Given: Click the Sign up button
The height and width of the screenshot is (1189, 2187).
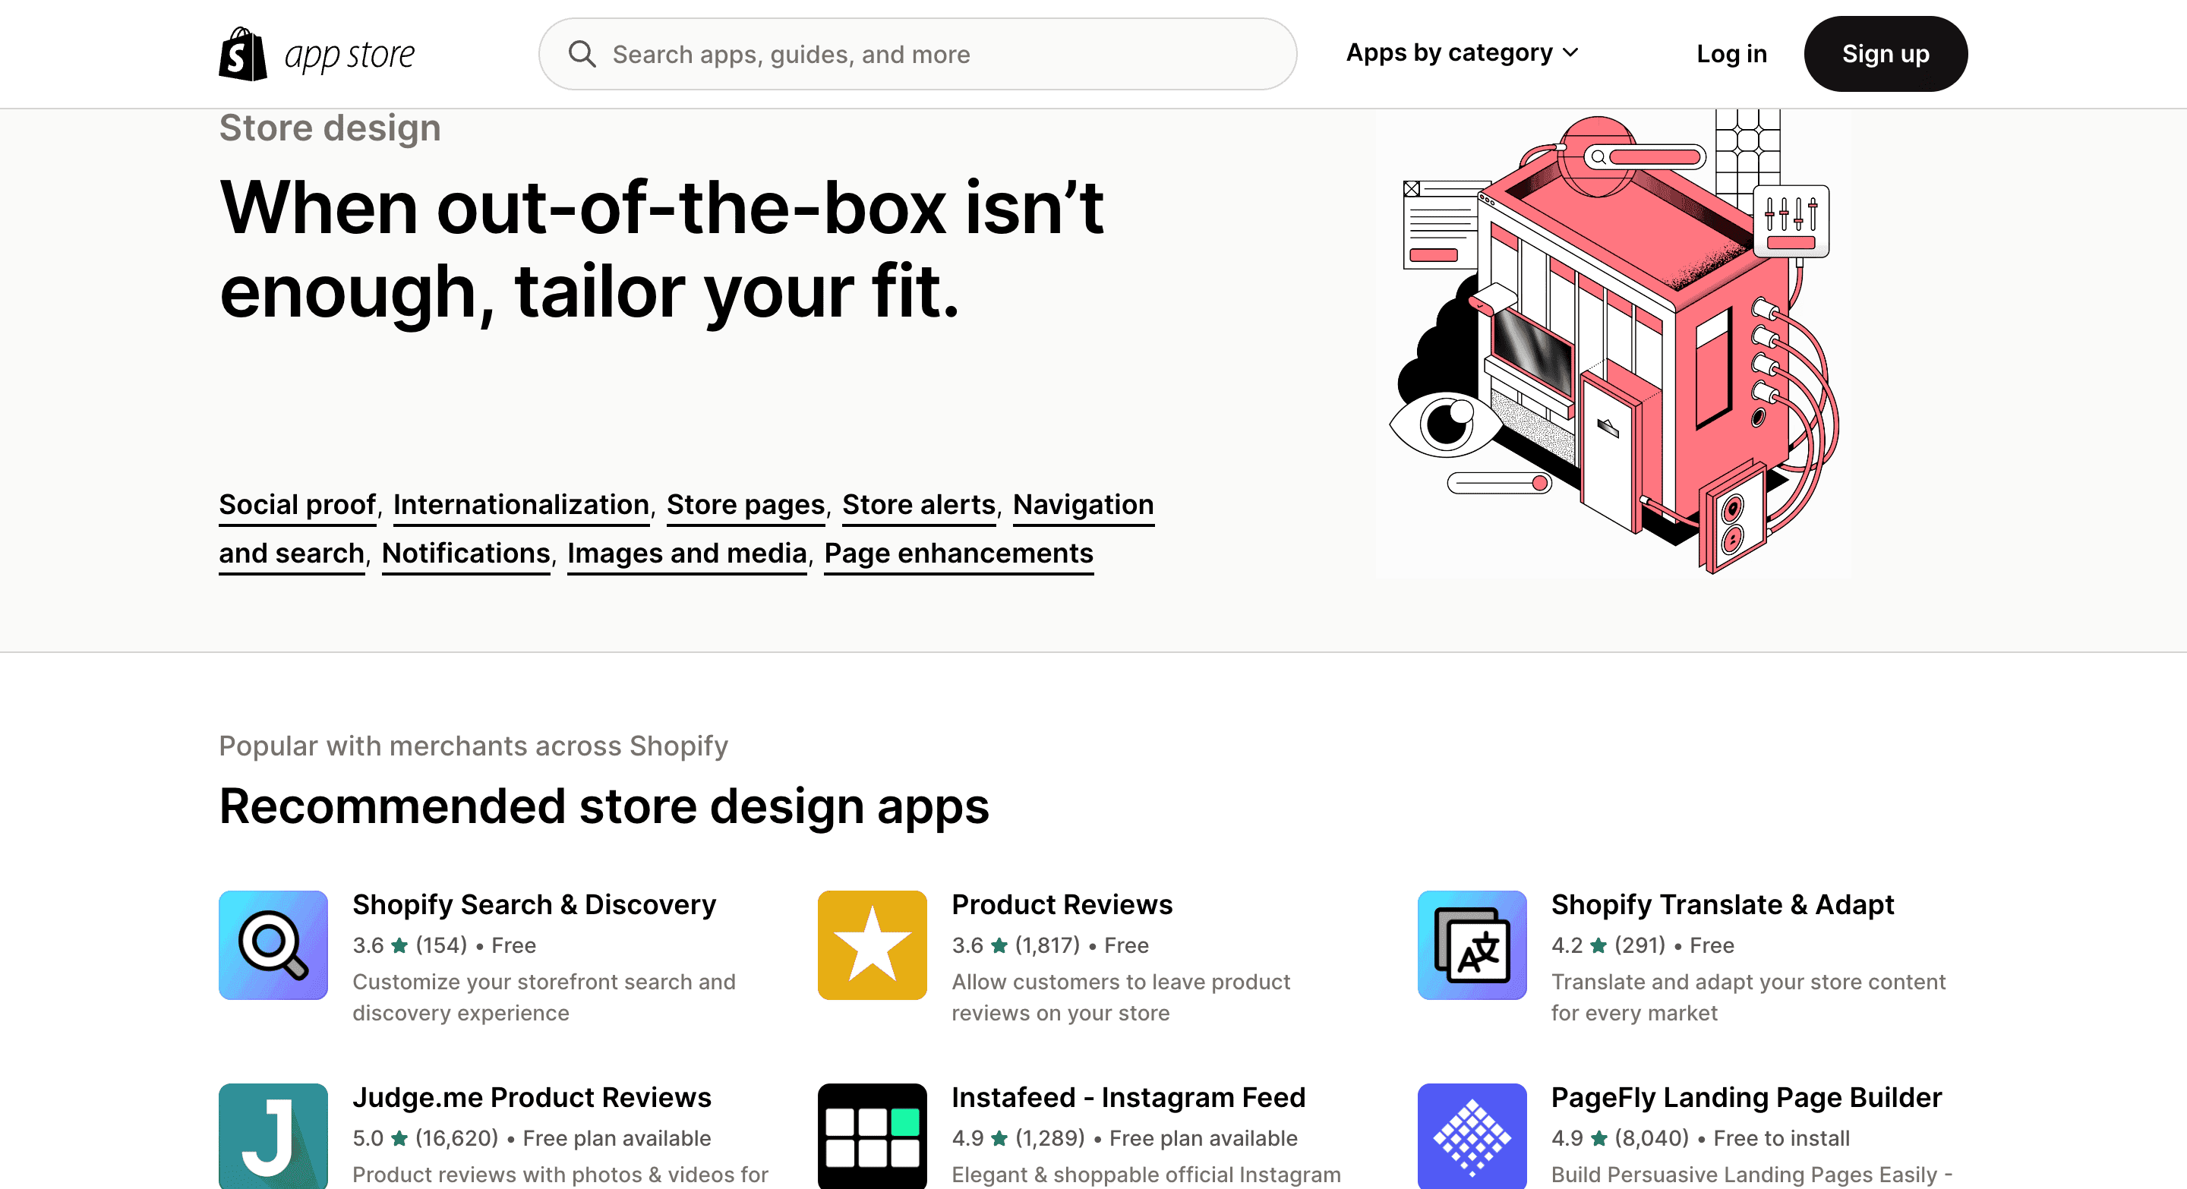Looking at the screenshot, I should (1887, 54).
